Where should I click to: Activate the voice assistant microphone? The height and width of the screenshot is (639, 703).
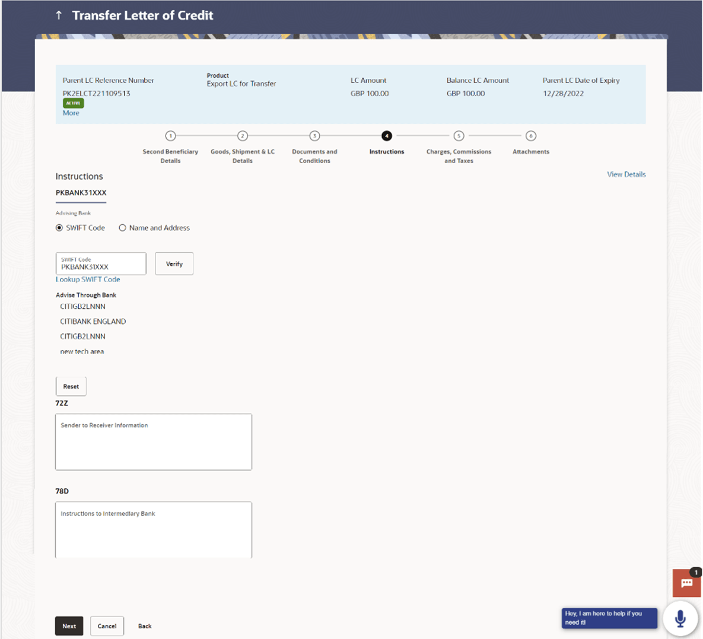click(680, 618)
